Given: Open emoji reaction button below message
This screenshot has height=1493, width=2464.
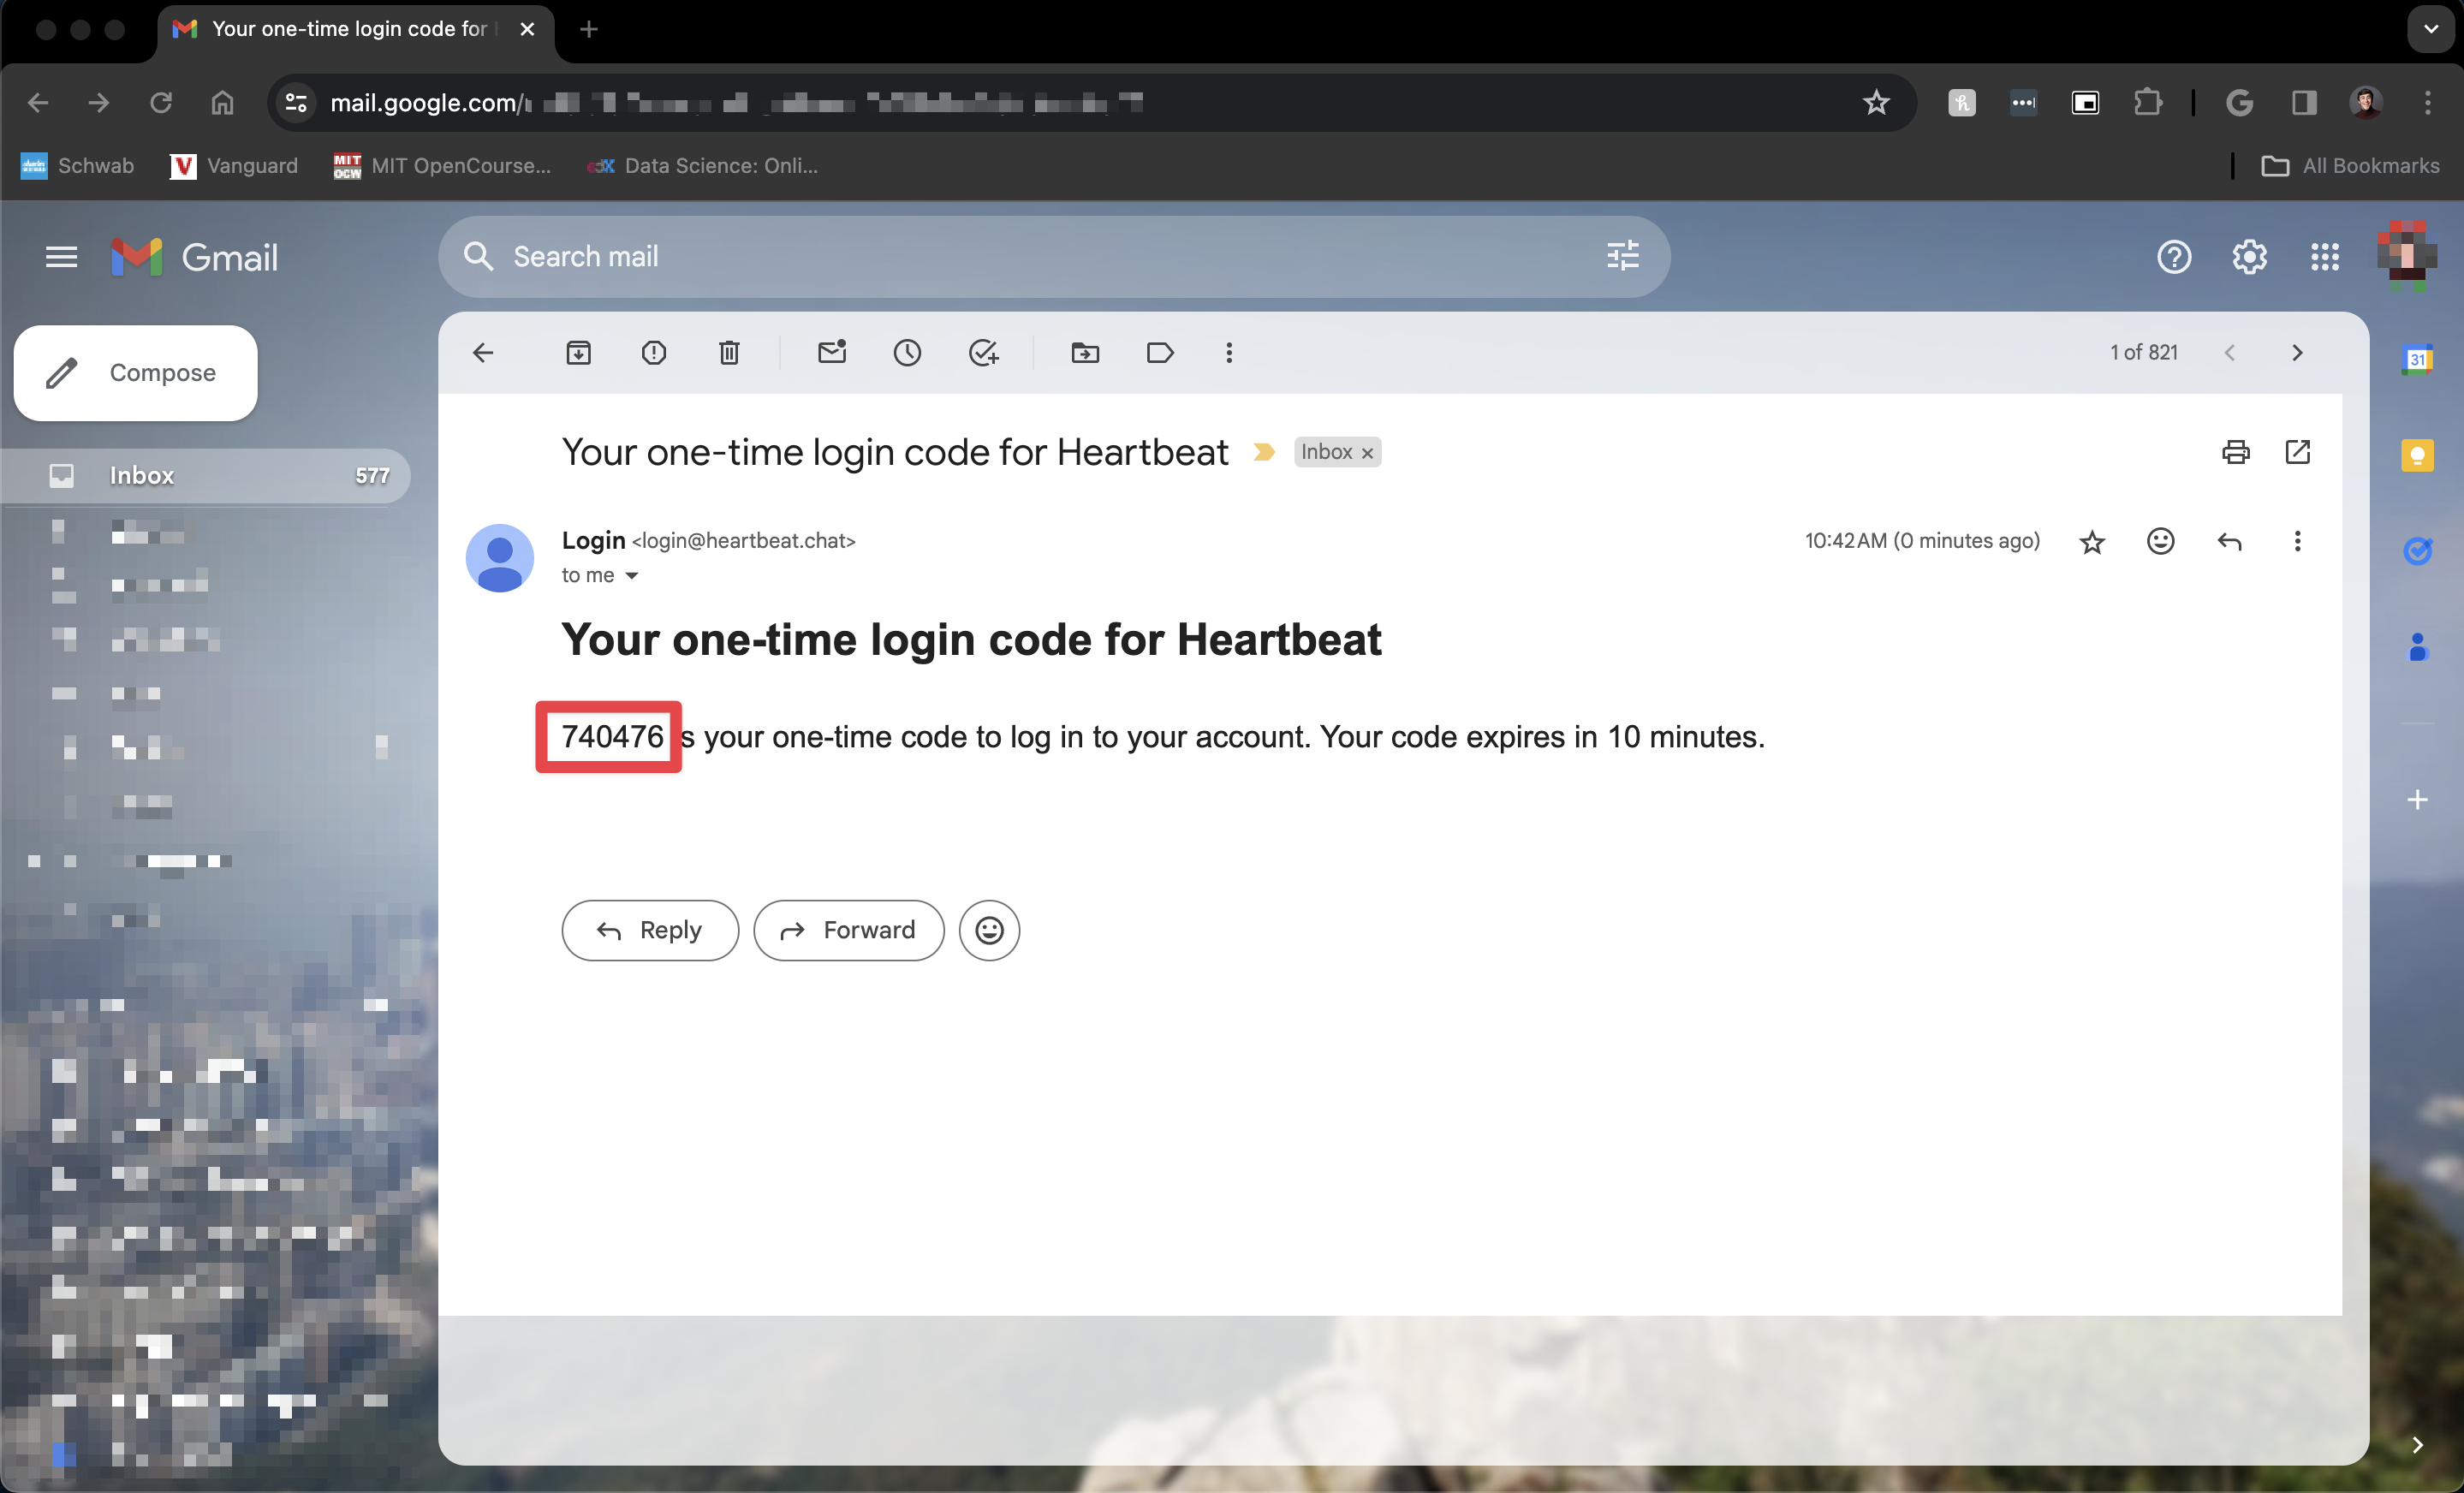Looking at the screenshot, I should 989,930.
